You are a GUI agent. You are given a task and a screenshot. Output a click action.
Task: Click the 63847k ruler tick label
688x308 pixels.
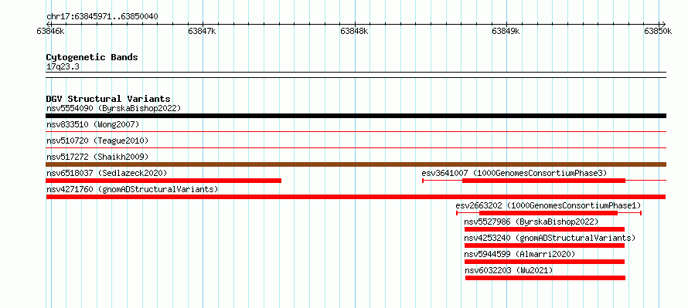203,31
